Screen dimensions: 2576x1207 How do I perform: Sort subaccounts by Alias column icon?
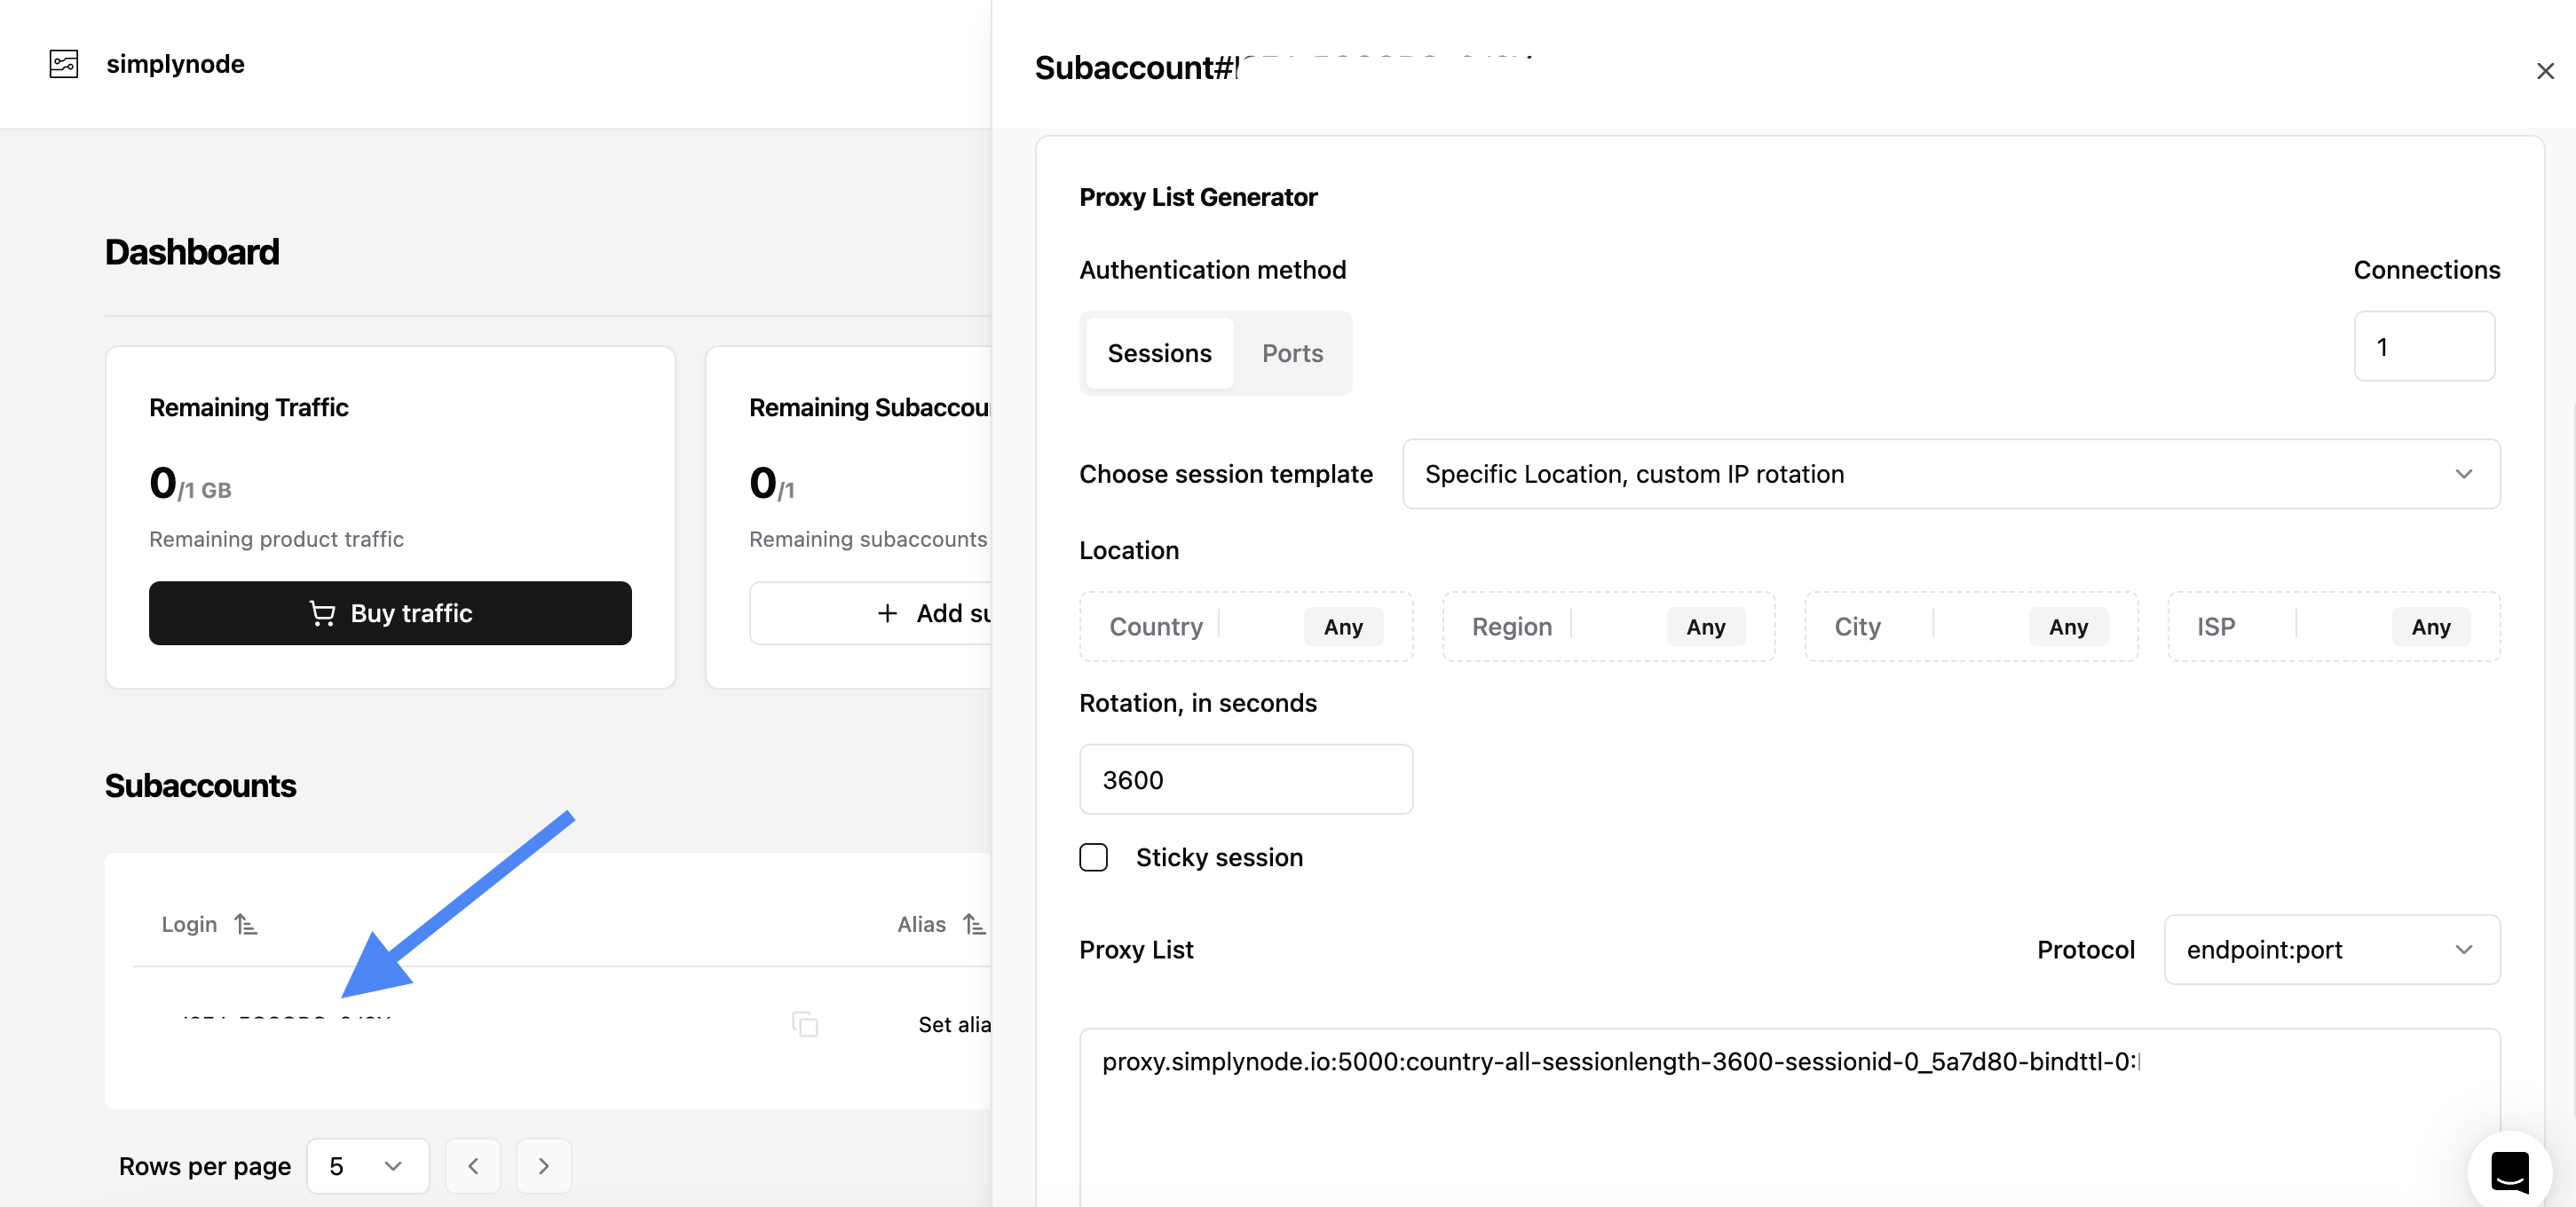tap(975, 924)
